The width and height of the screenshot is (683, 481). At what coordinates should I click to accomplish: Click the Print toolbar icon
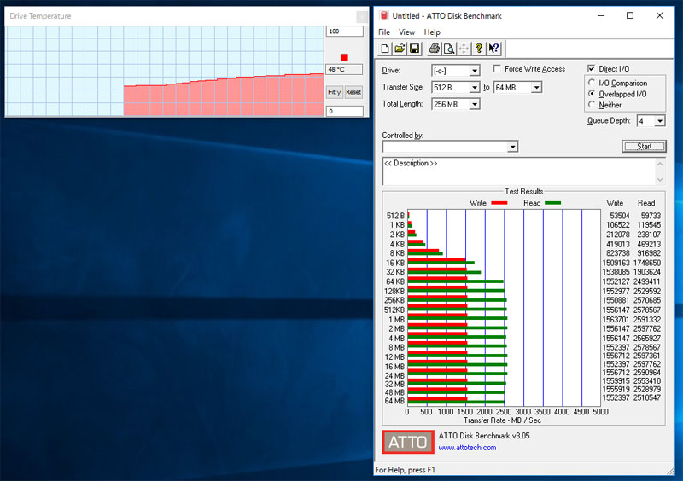point(435,49)
